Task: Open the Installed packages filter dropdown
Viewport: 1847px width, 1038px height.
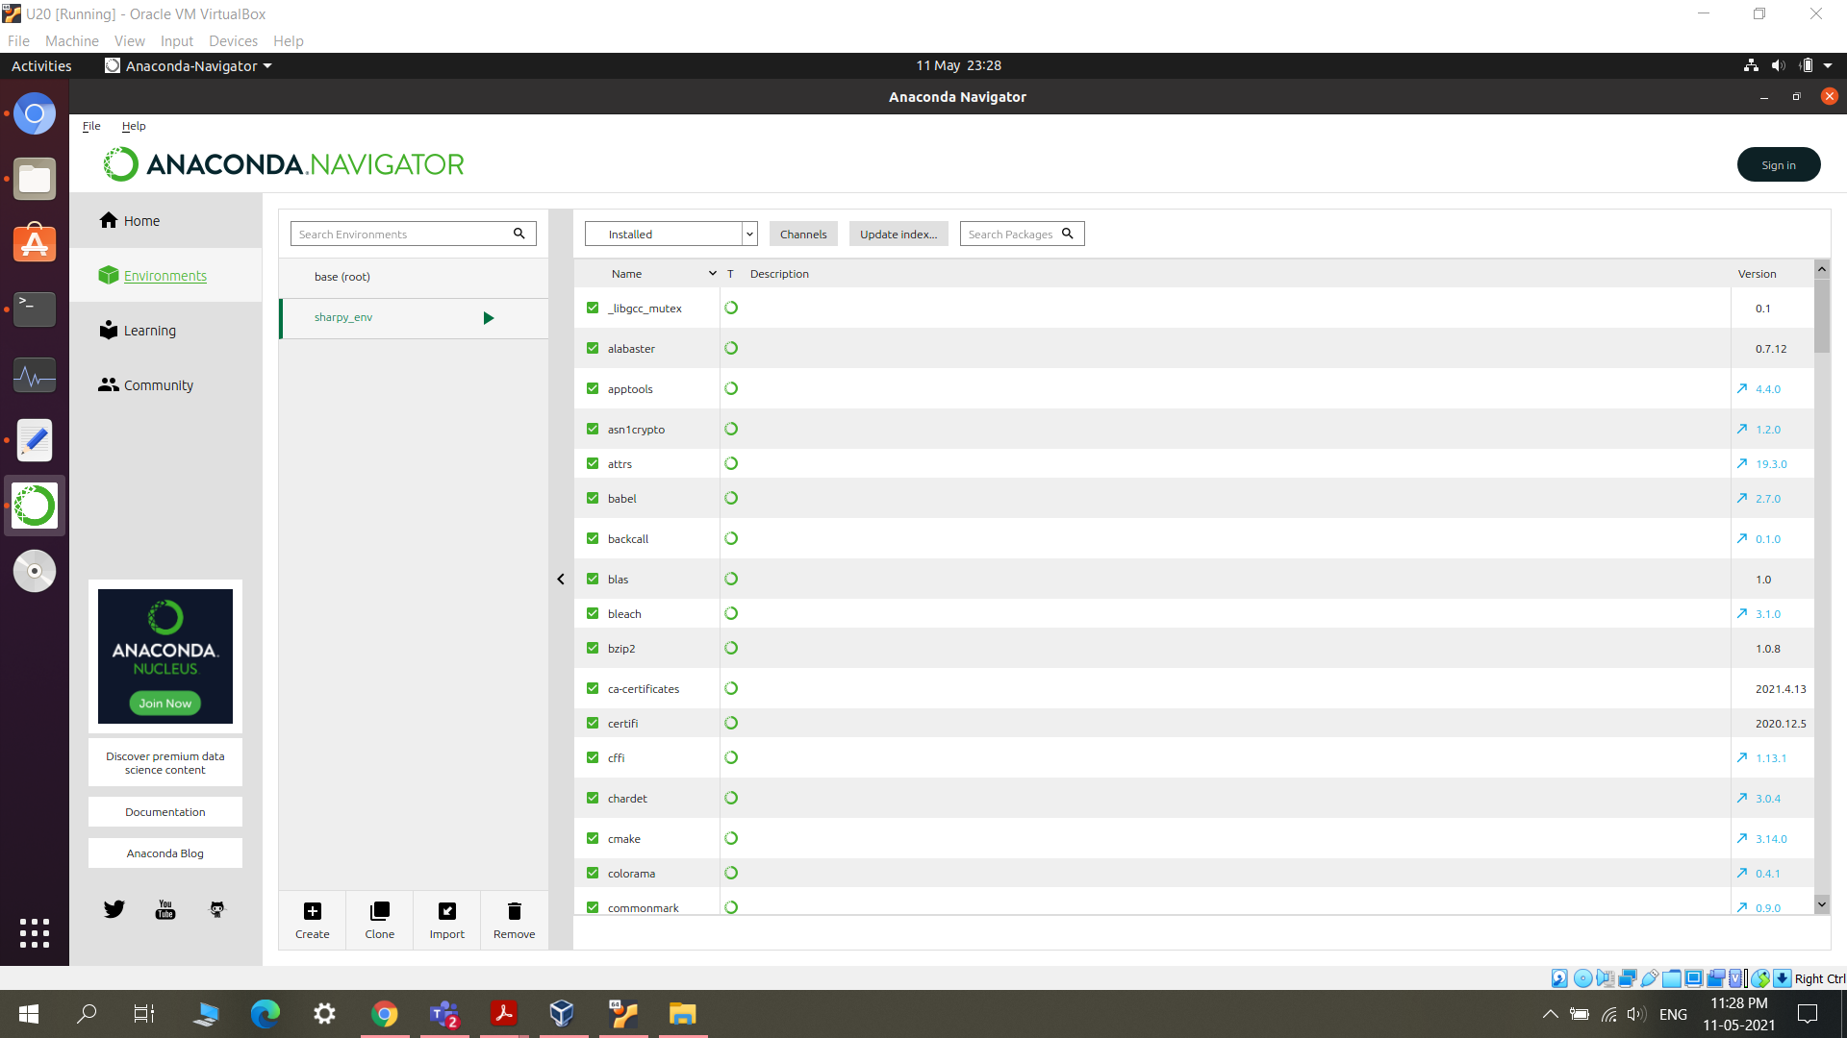Action: click(671, 234)
